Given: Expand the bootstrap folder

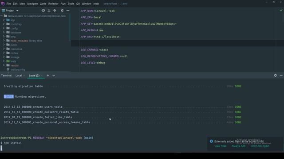Looking at the screenshot, I should click(4, 24).
